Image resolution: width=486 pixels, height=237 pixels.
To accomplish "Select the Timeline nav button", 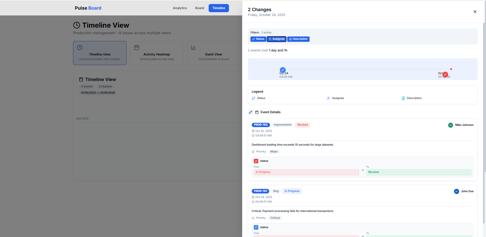I will (219, 8).
